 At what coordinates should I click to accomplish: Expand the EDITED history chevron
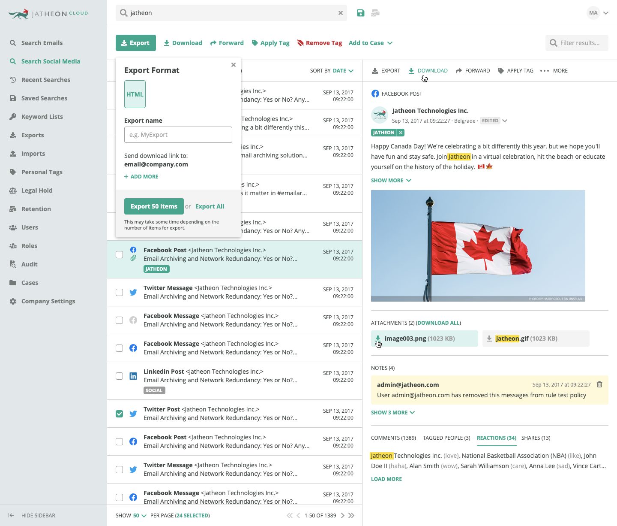505,121
